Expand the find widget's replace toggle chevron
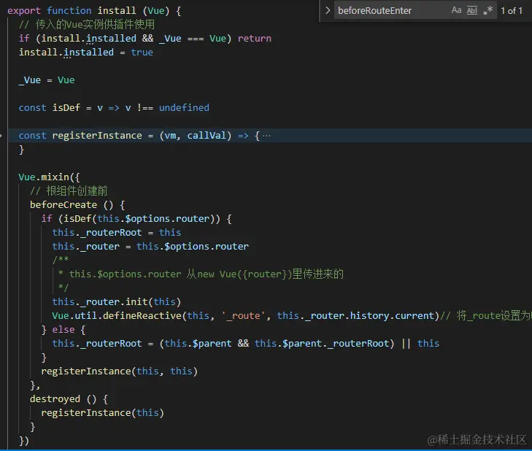Image resolution: width=532 pixels, height=451 pixels. 328,10
